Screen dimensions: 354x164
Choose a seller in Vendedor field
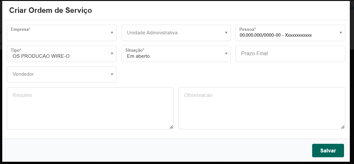(x=58, y=74)
